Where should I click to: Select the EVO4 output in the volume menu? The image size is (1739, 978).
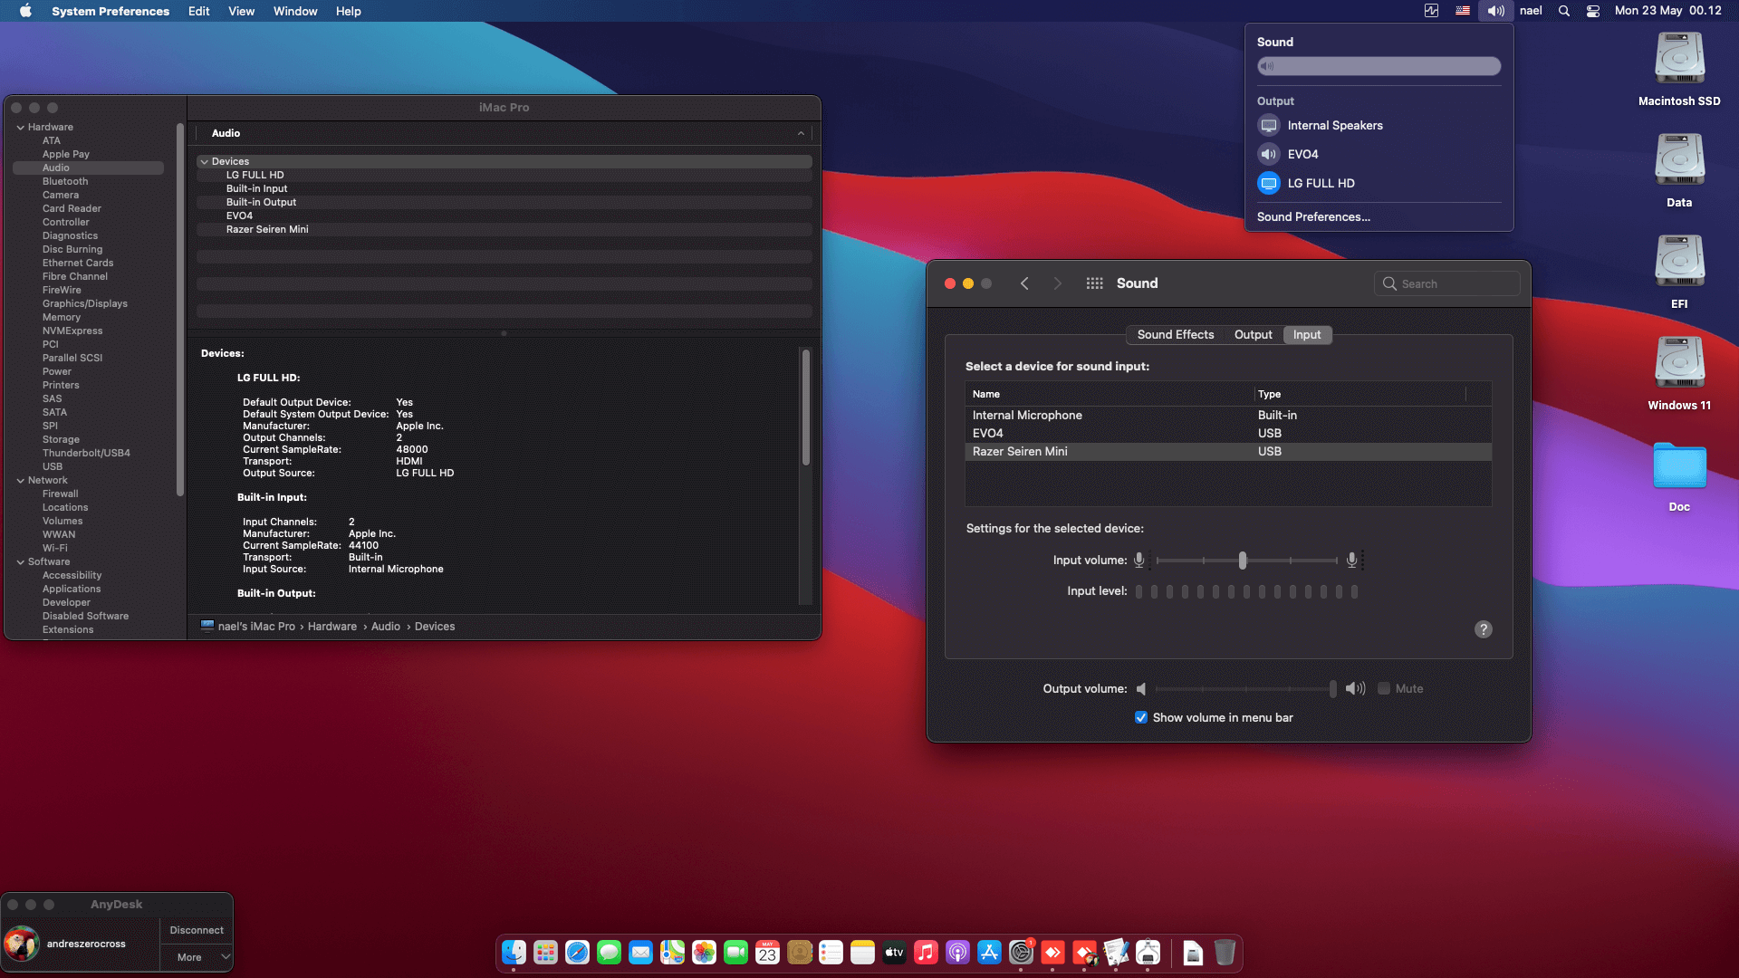pyautogui.click(x=1302, y=154)
